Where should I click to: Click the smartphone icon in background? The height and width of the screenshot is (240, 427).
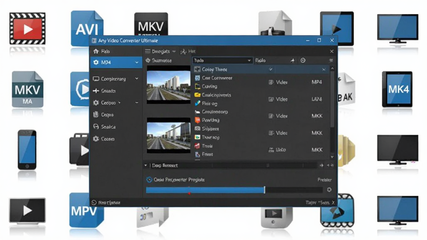click(x=27, y=150)
